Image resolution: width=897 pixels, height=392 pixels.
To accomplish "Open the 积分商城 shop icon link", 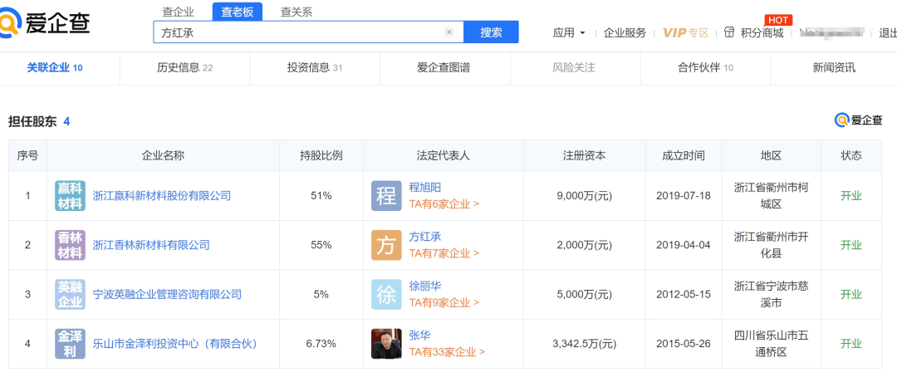I will (755, 32).
